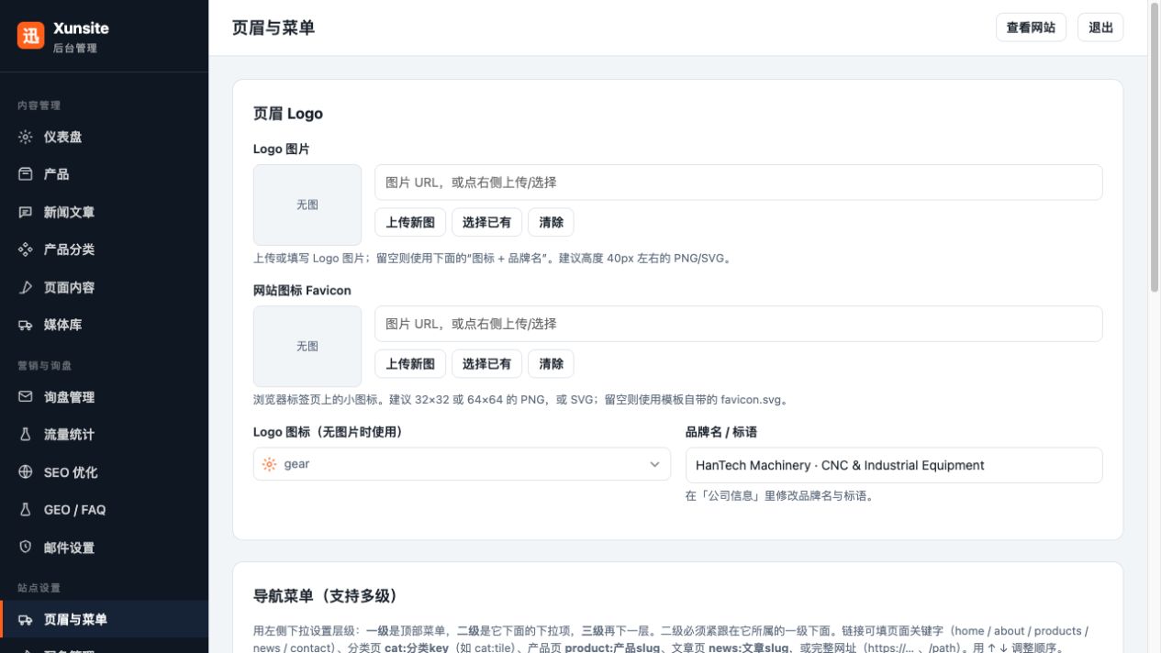Image resolution: width=1161 pixels, height=653 pixels.
Task: Click the GEO / FAQ flask icon
Action: (x=26, y=510)
